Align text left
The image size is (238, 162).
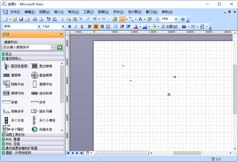pos(90,27)
